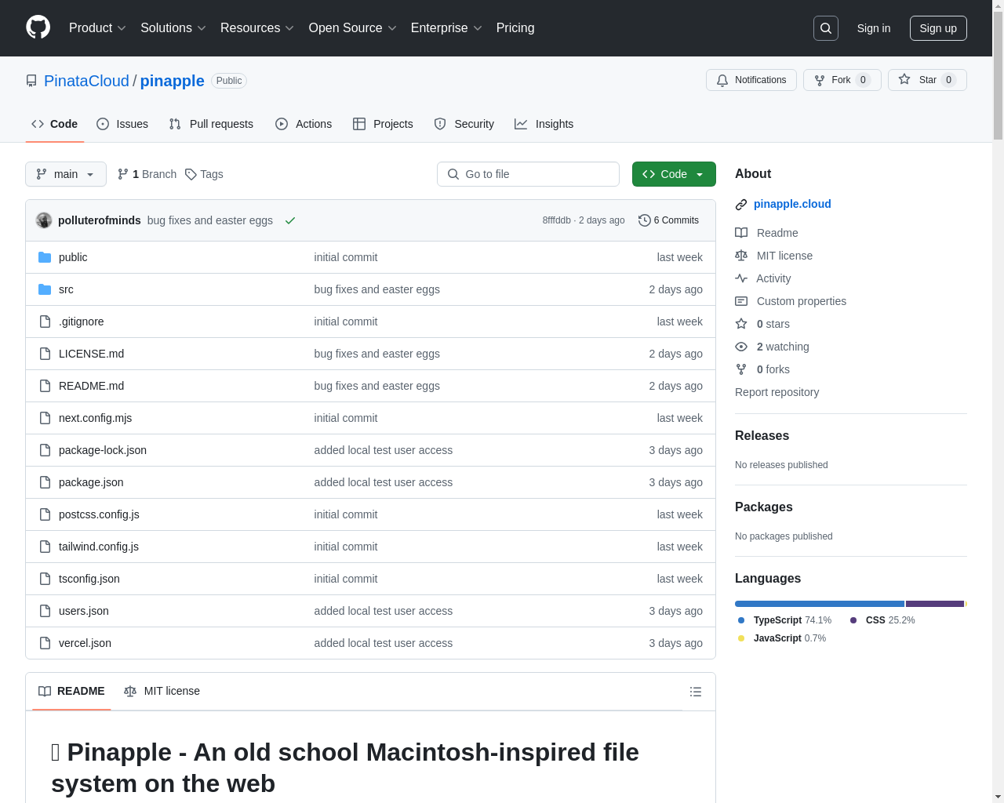The width and height of the screenshot is (1004, 803).
Task: Click the Notifications bell icon
Action: [x=722, y=80]
